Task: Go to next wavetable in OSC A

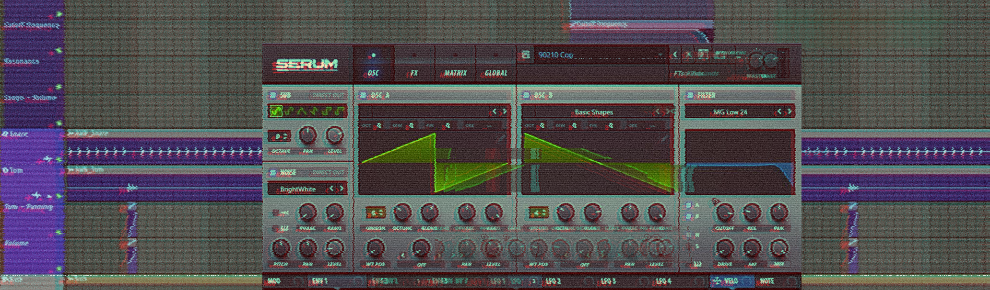Action: click(x=504, y=112)
